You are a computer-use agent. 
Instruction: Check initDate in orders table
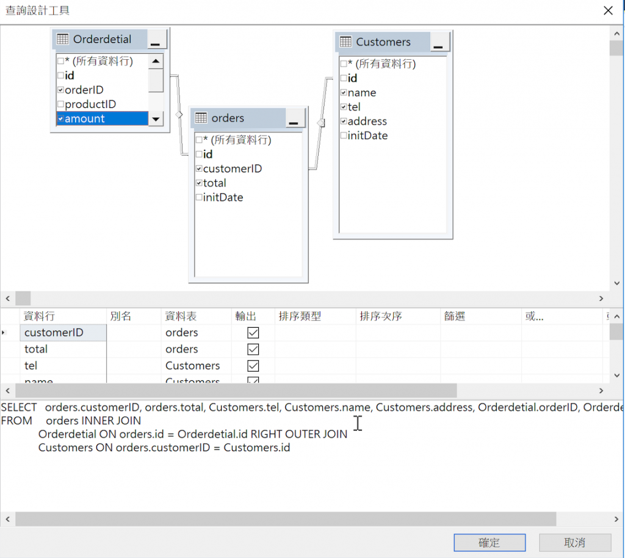click(x=199, y=197)
